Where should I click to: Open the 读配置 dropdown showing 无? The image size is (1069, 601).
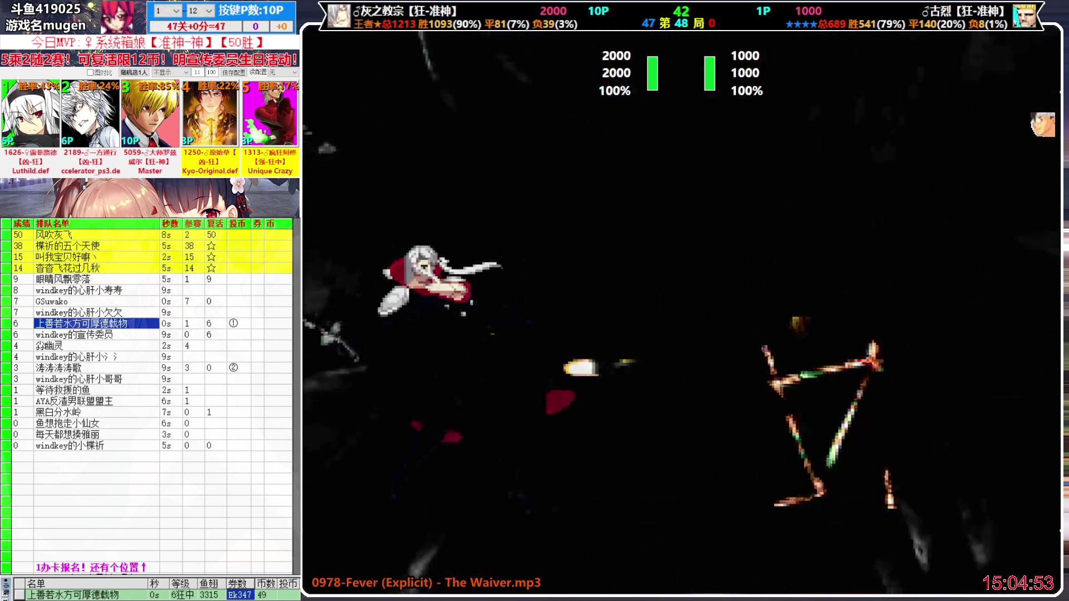(283, 72)
